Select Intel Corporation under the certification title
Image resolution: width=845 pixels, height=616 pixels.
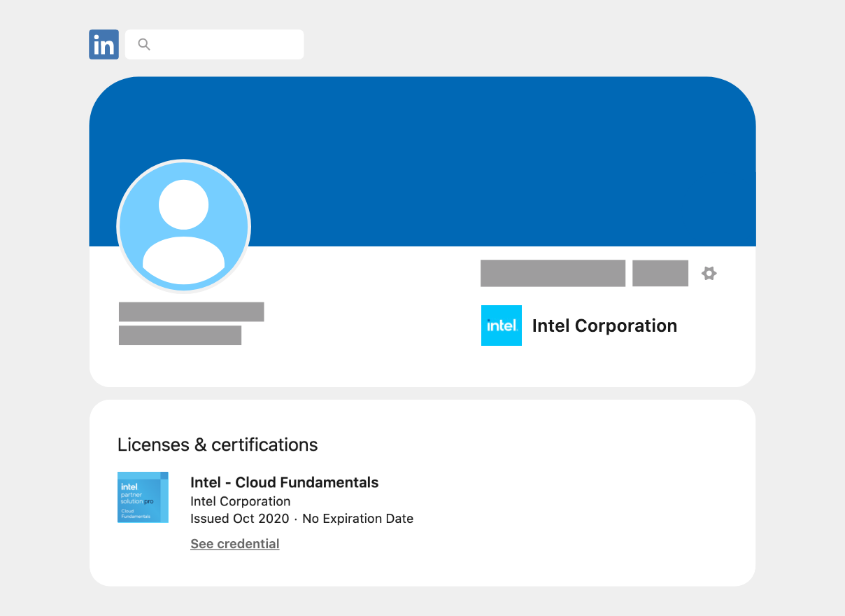241,501
